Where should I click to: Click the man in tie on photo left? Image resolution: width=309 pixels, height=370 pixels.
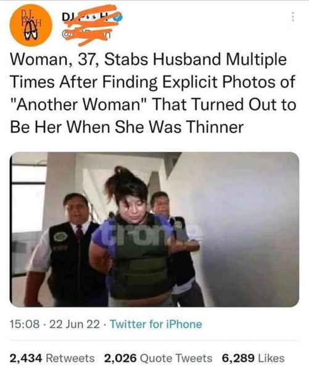(x=66, y=250)
